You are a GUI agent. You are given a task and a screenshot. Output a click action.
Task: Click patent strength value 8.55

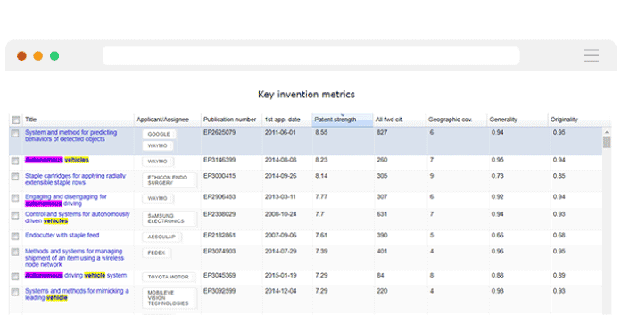pos(321,132)
